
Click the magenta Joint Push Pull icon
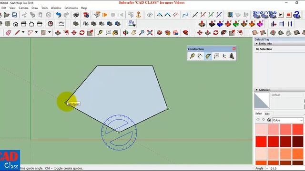click(x=260, y=24)
